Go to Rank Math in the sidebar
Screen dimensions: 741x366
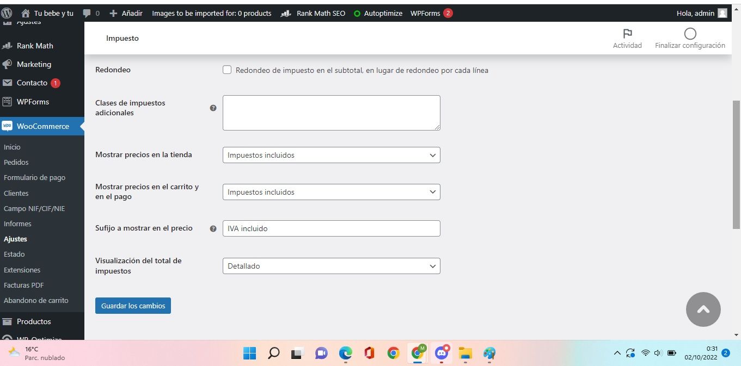(x=35, y=46)
